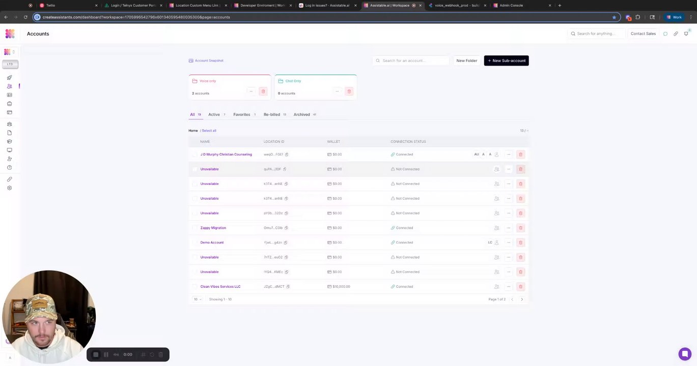Open the chat bubble icon in the header
697x366 pixels.
(665, 34)
